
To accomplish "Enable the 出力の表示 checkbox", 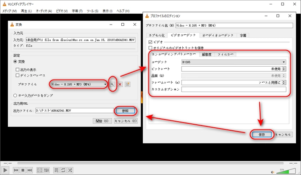I will (18, 69).
